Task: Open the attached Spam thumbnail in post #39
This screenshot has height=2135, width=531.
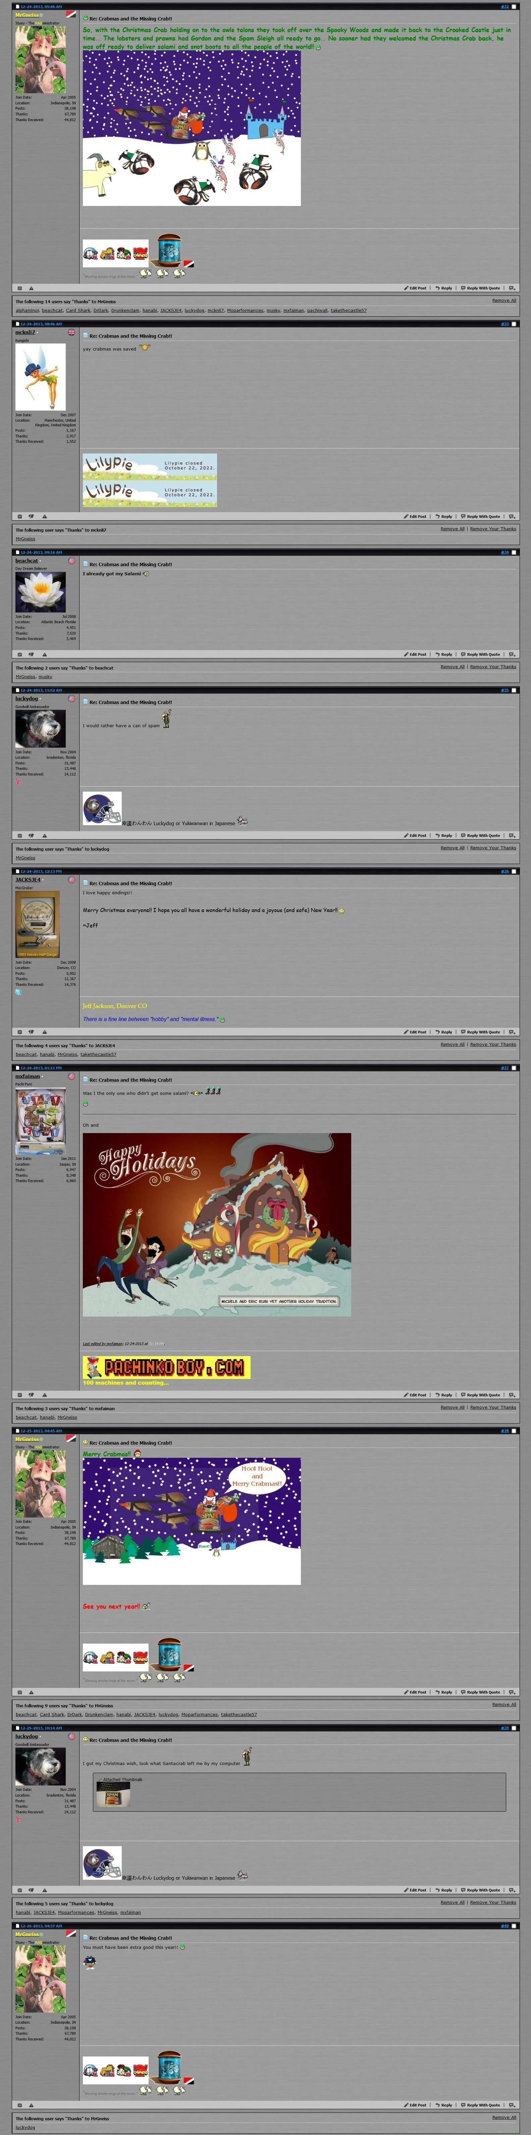Action: tap(113, 1794)
